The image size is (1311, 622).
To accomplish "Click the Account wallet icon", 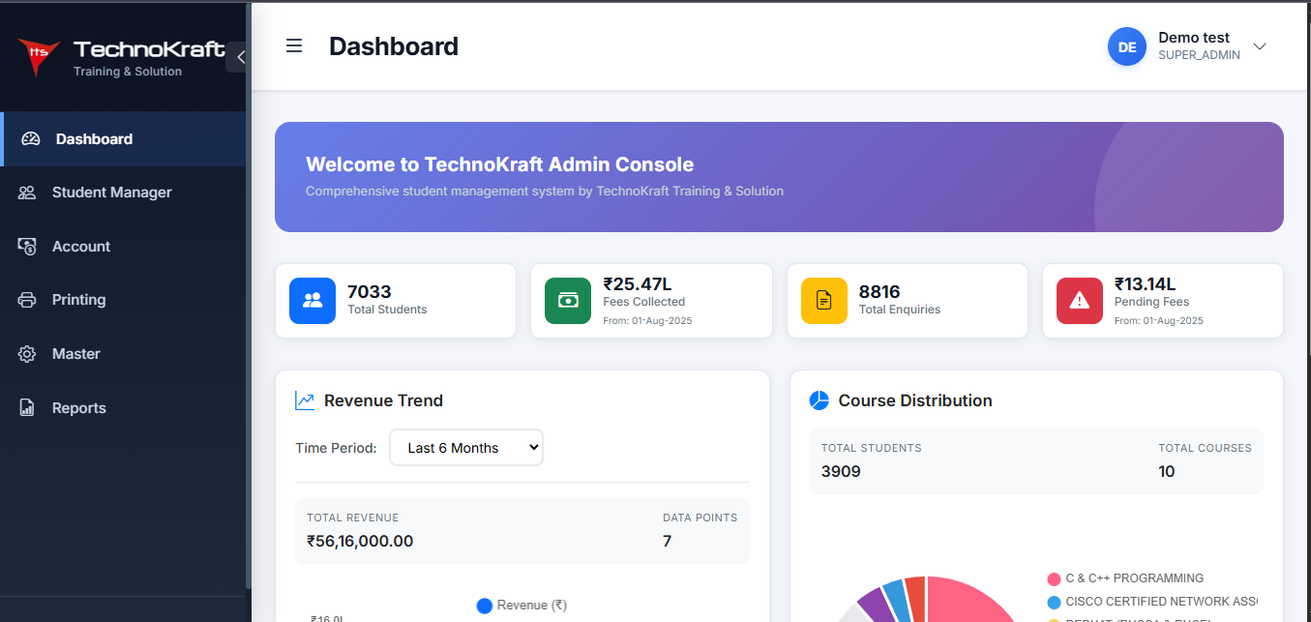I will [27, 247].
